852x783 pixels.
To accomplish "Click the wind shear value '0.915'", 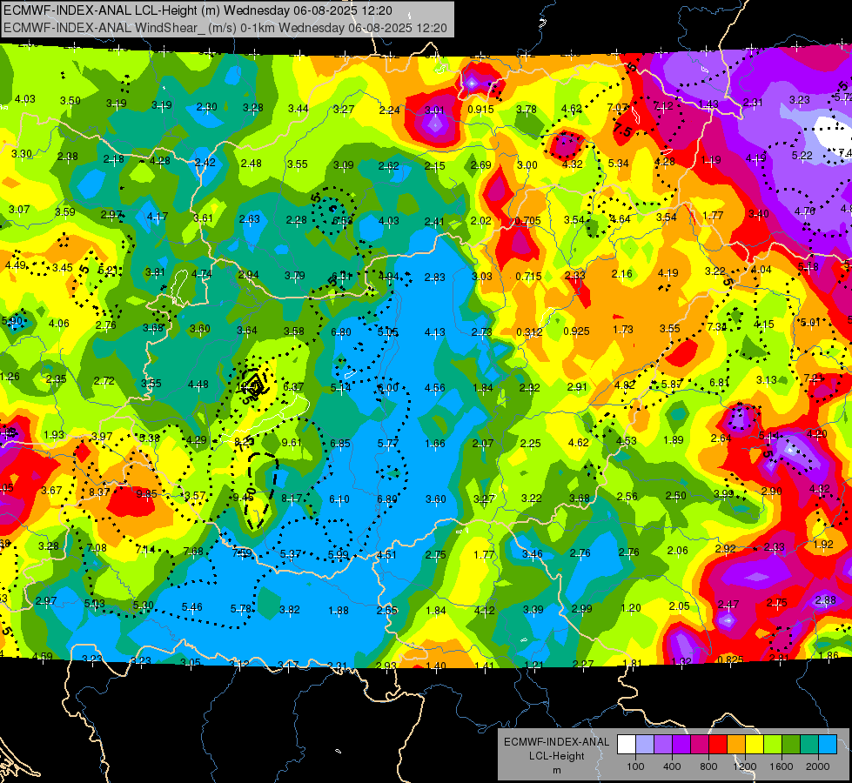I will 480,110.
